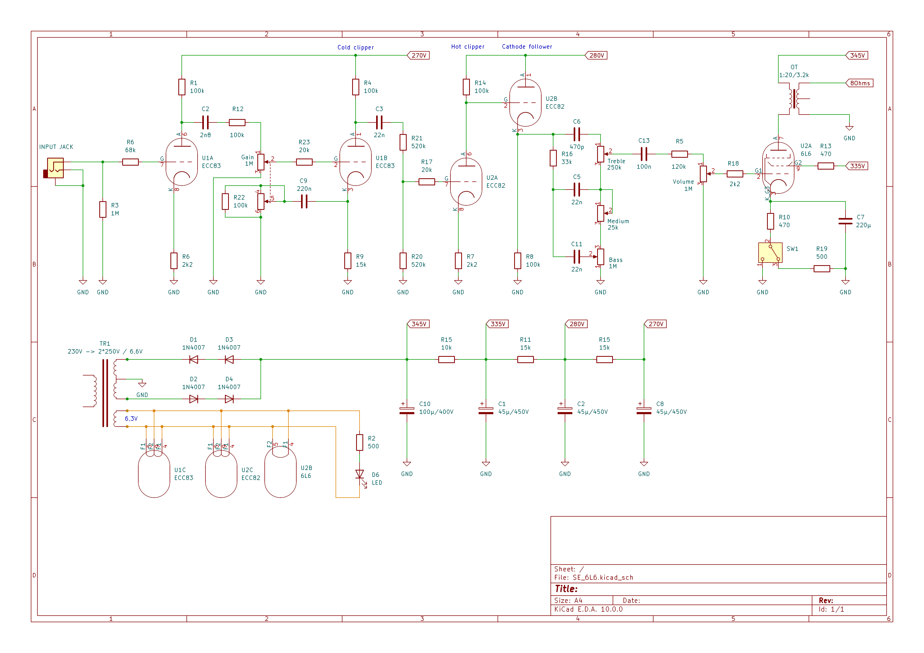This screenshot has width=924, height=653.
Task: Select the 6L6 pentode output tube
Action: [778, 168]
